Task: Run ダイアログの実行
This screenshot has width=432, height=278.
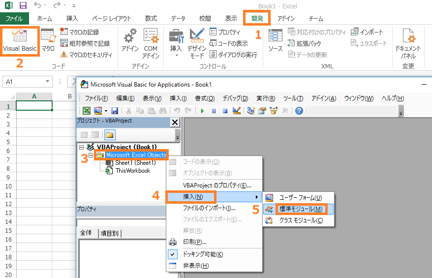Action: click(233, 55)
